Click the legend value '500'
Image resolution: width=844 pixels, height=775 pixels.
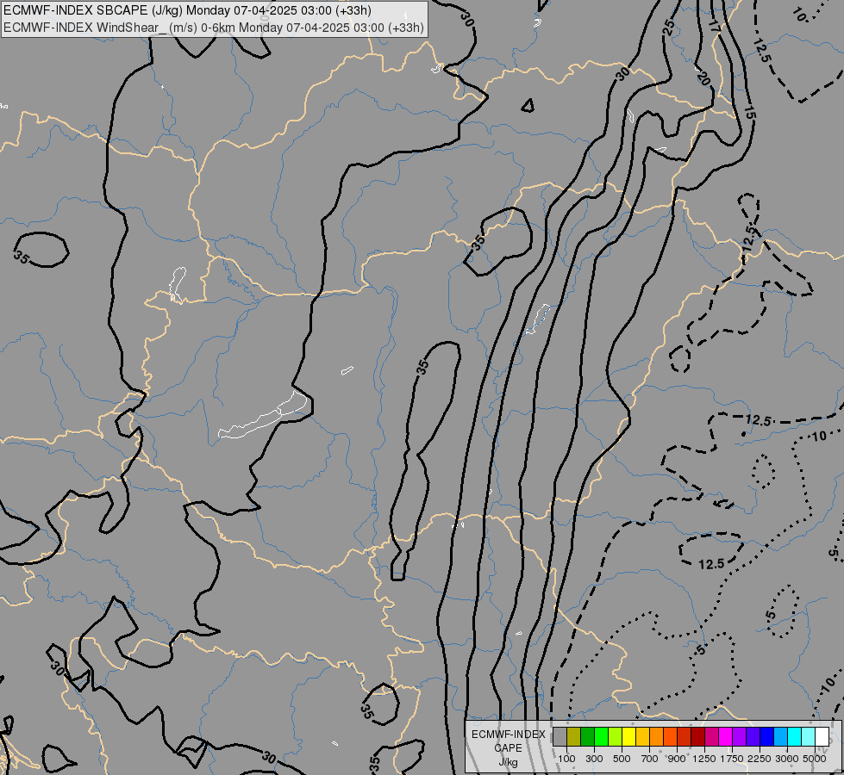tap(622, 759)
